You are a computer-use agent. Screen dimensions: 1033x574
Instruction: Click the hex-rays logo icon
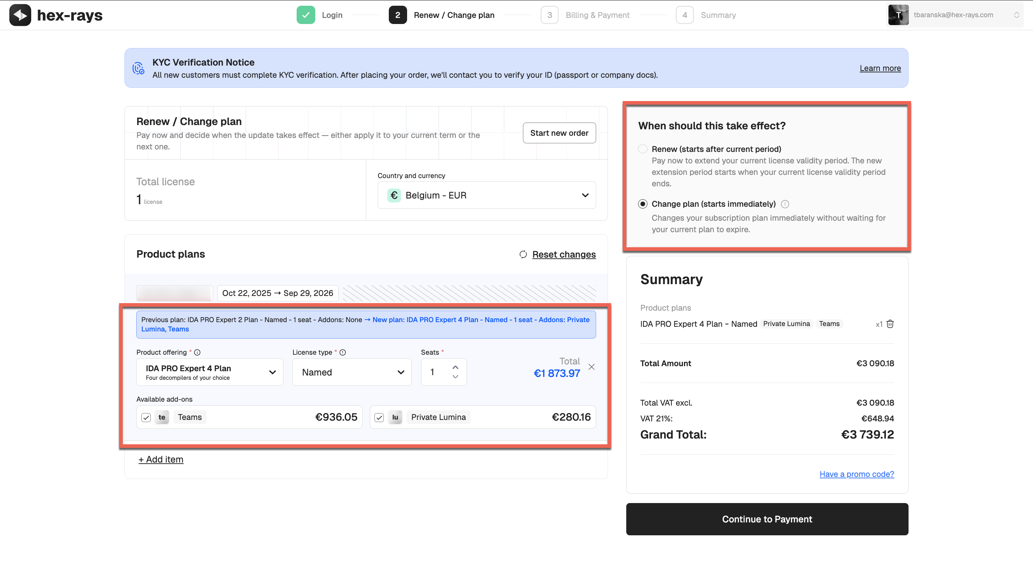20,15
